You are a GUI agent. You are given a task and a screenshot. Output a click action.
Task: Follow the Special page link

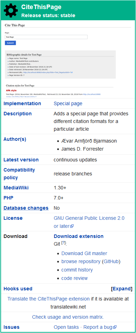click(x=68, y=104)
